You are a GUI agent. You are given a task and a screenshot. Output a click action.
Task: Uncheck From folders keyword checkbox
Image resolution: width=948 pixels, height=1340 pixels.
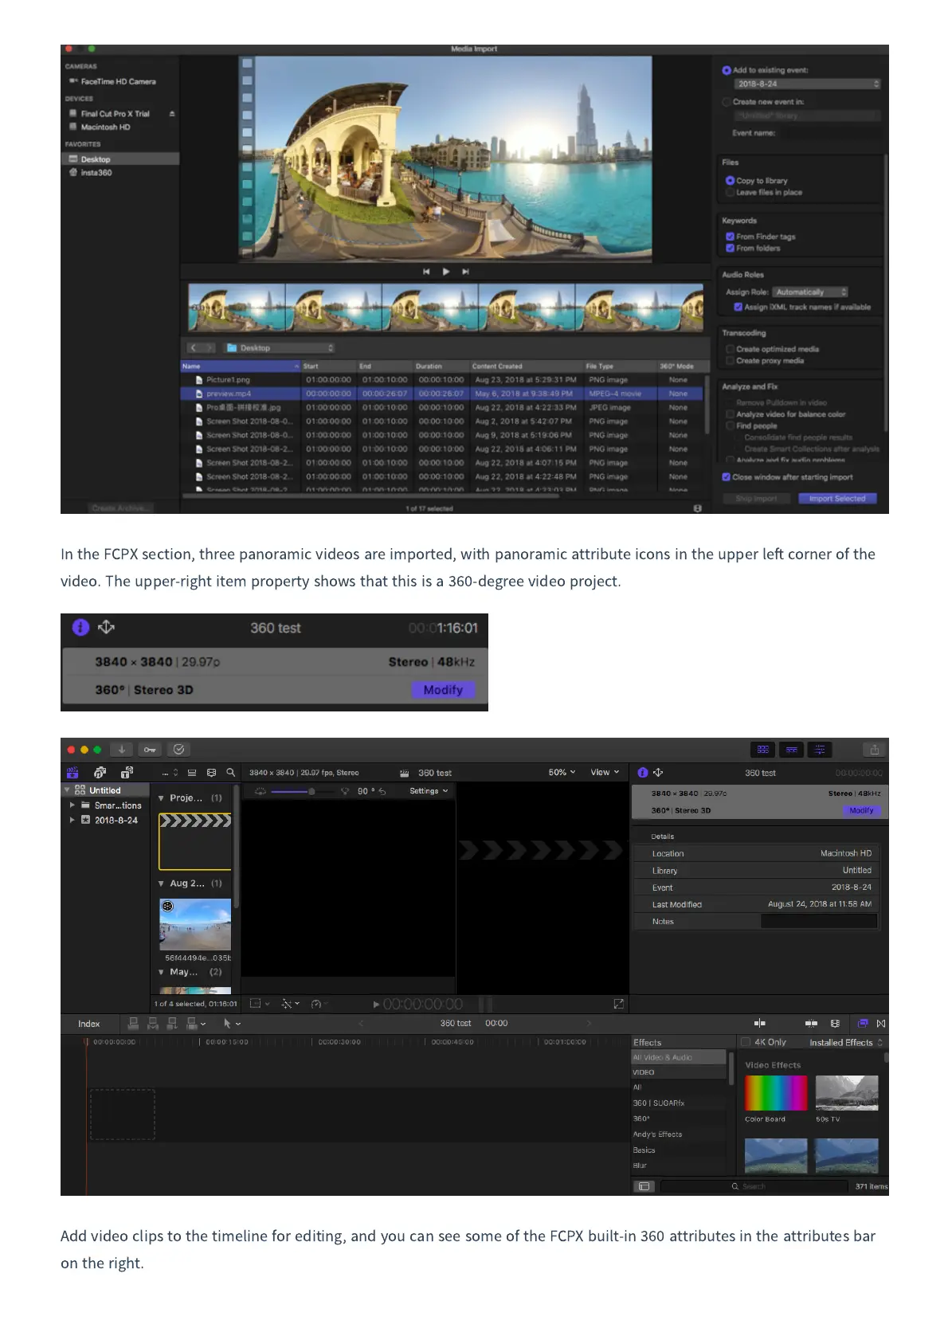pyautogui.click(x=730, y=249)
